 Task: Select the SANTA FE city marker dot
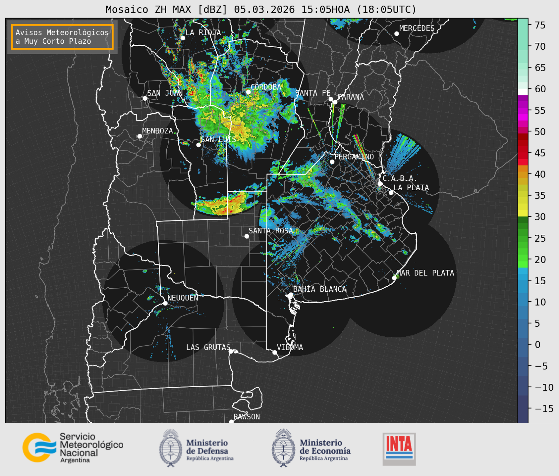coord(331,99)
